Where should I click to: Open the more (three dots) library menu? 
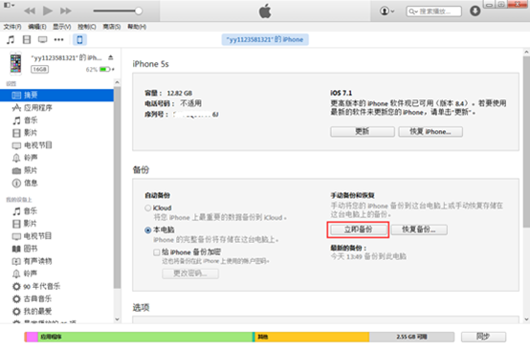point(58,40)
